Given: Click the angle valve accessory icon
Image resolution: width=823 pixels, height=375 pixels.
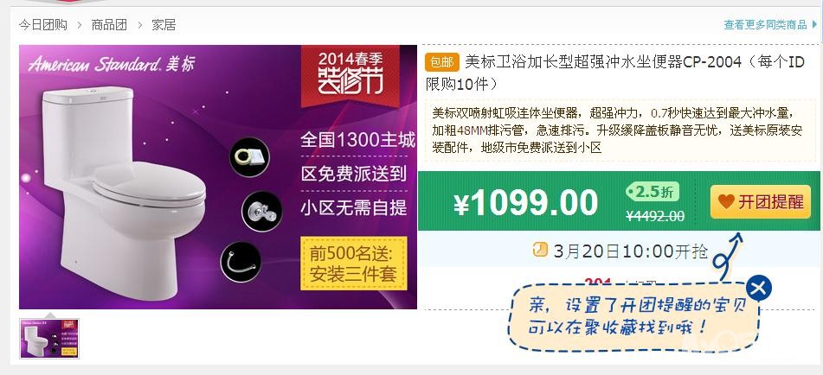Looking at the screenshot, I should pos(262,212).
